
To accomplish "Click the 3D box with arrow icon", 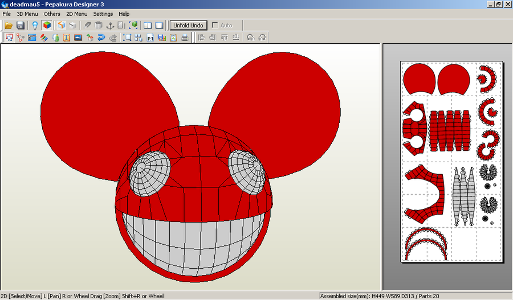I will [89, 38].
